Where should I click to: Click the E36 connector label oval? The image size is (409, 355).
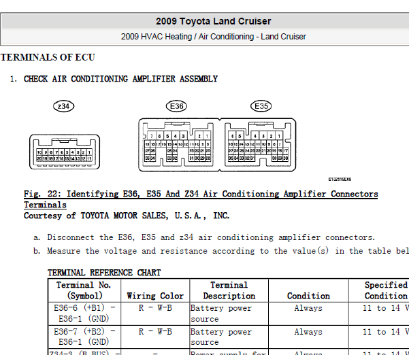[x=176, y=106]
